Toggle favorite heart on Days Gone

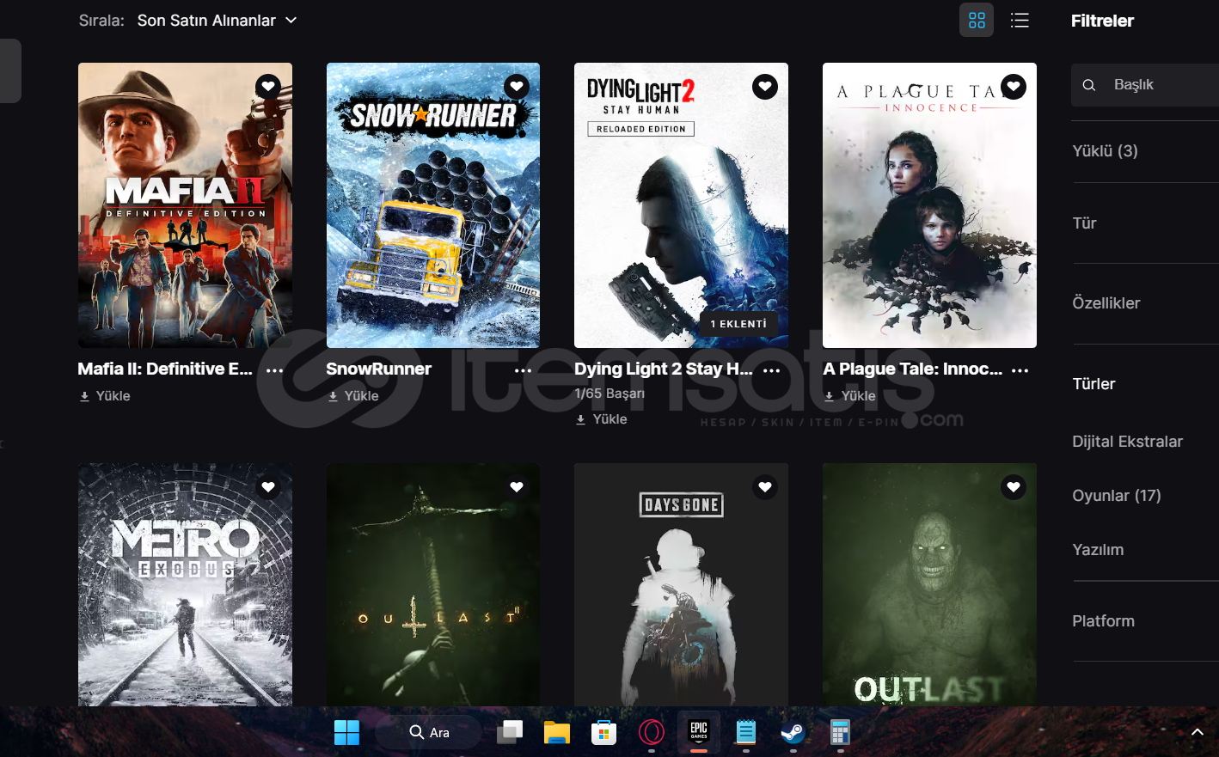[765, 487]
